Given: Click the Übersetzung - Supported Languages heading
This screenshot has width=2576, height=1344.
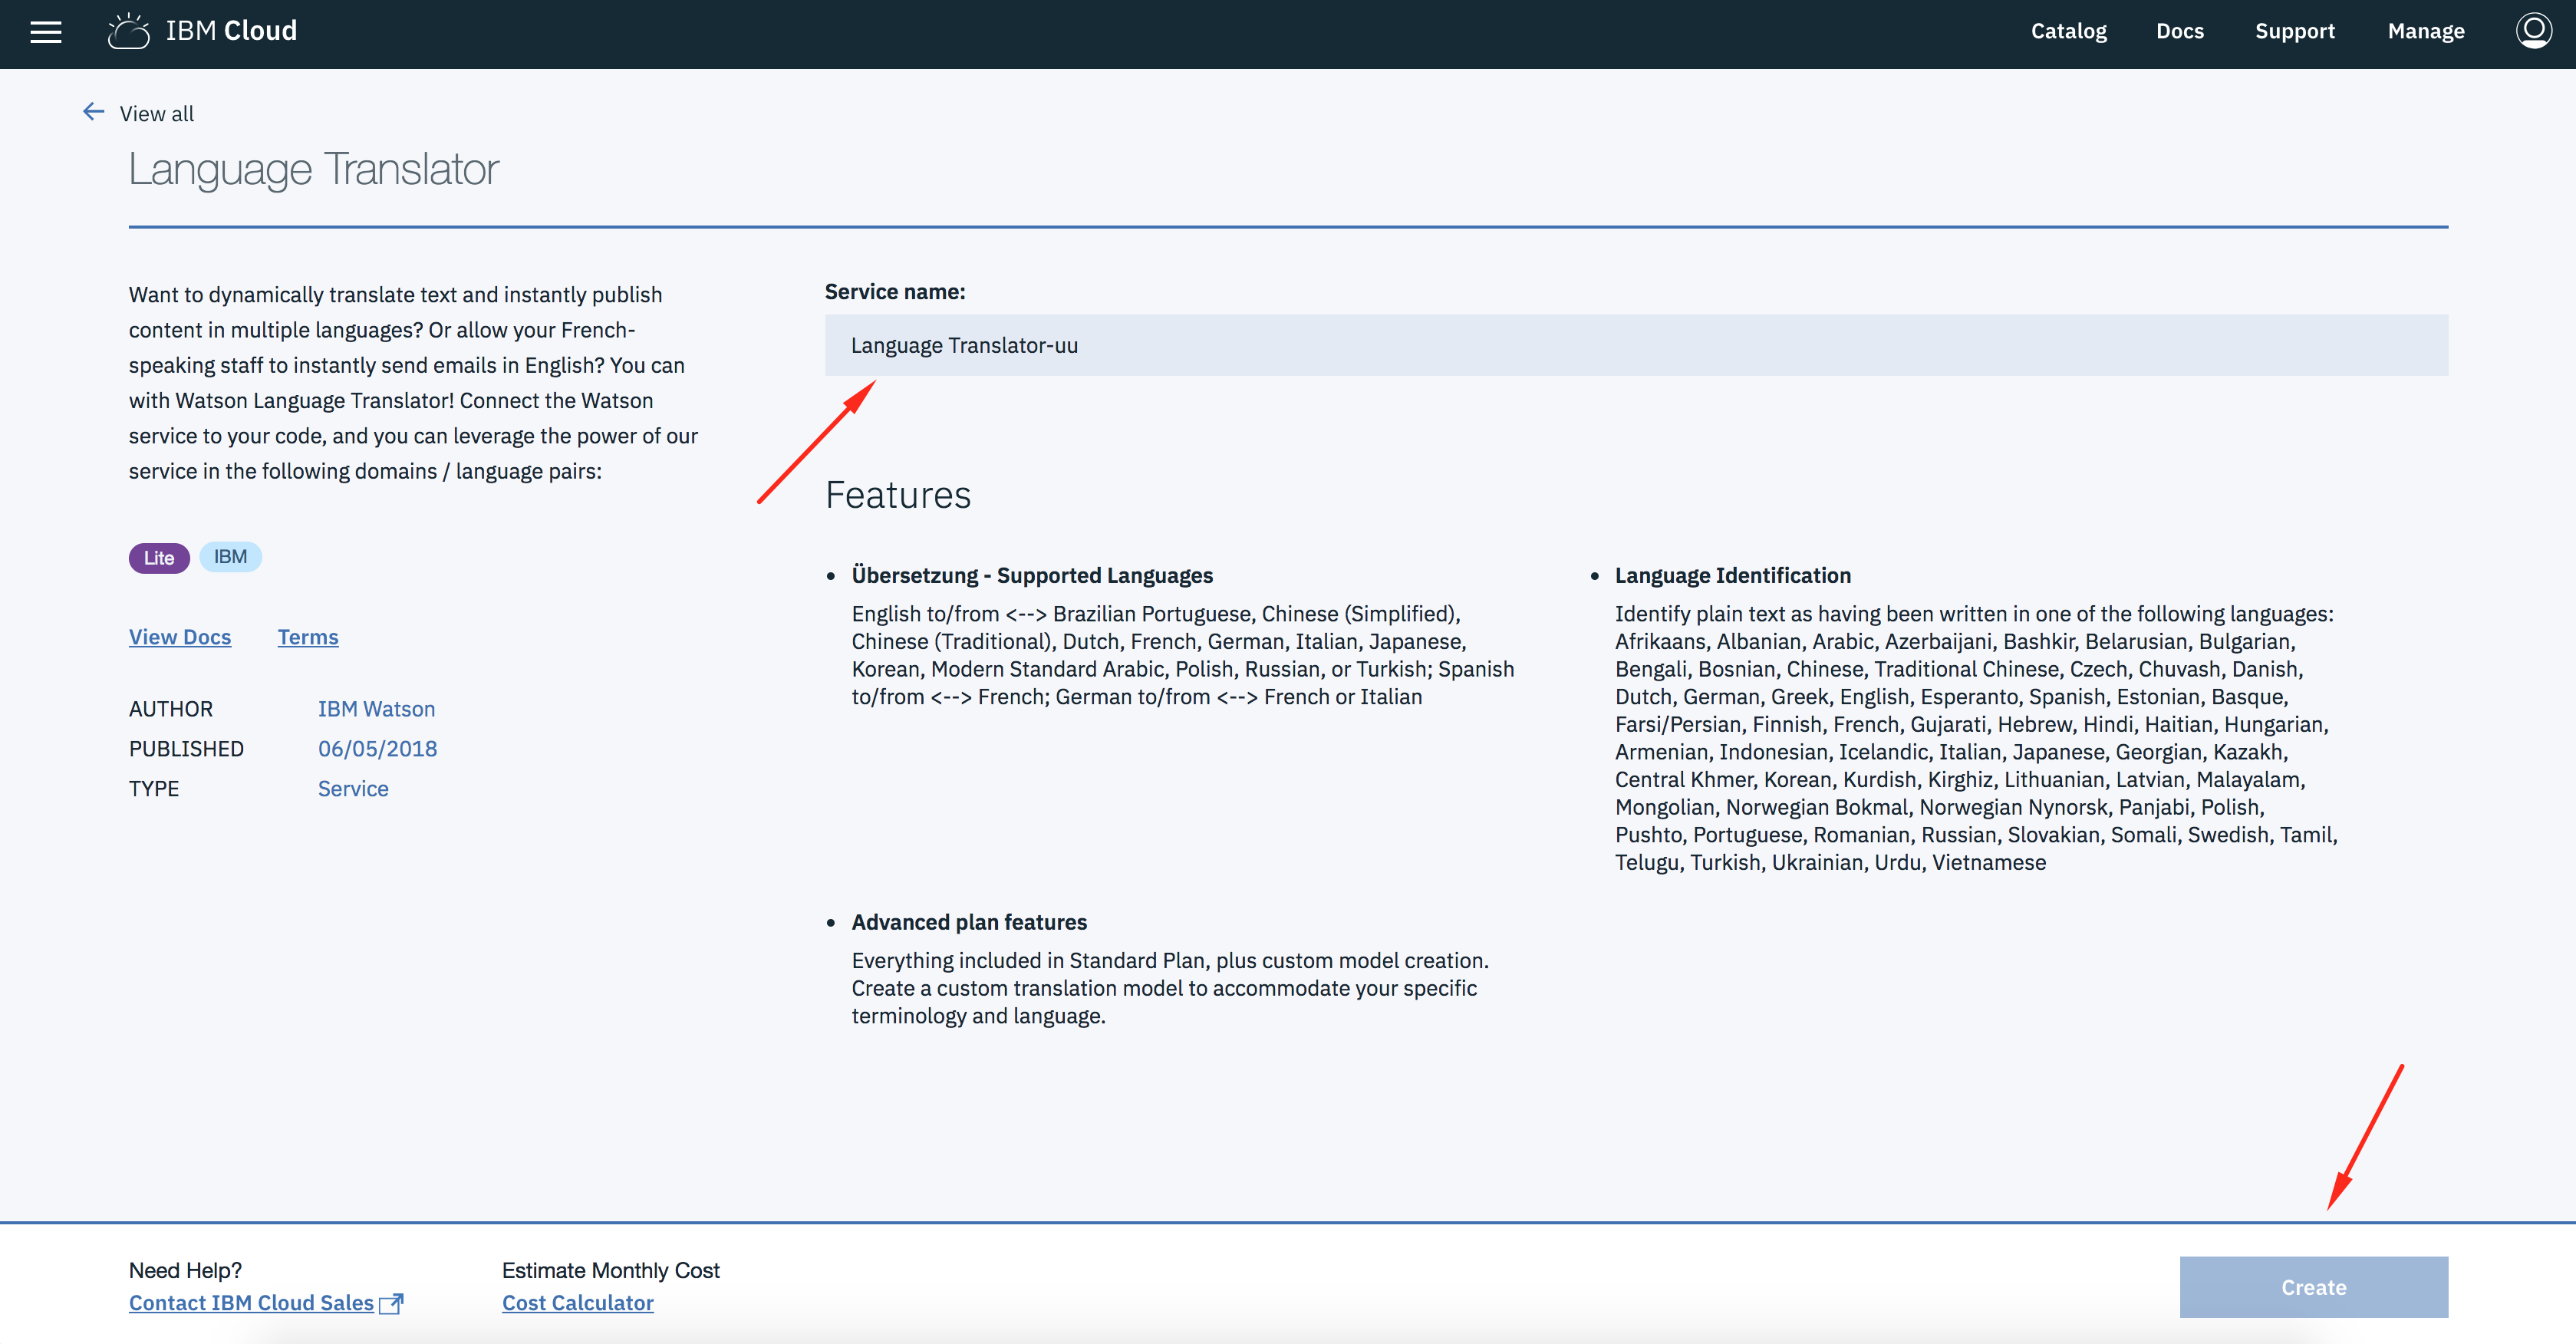Looking at the screenshot, I should pos(1032,575).
